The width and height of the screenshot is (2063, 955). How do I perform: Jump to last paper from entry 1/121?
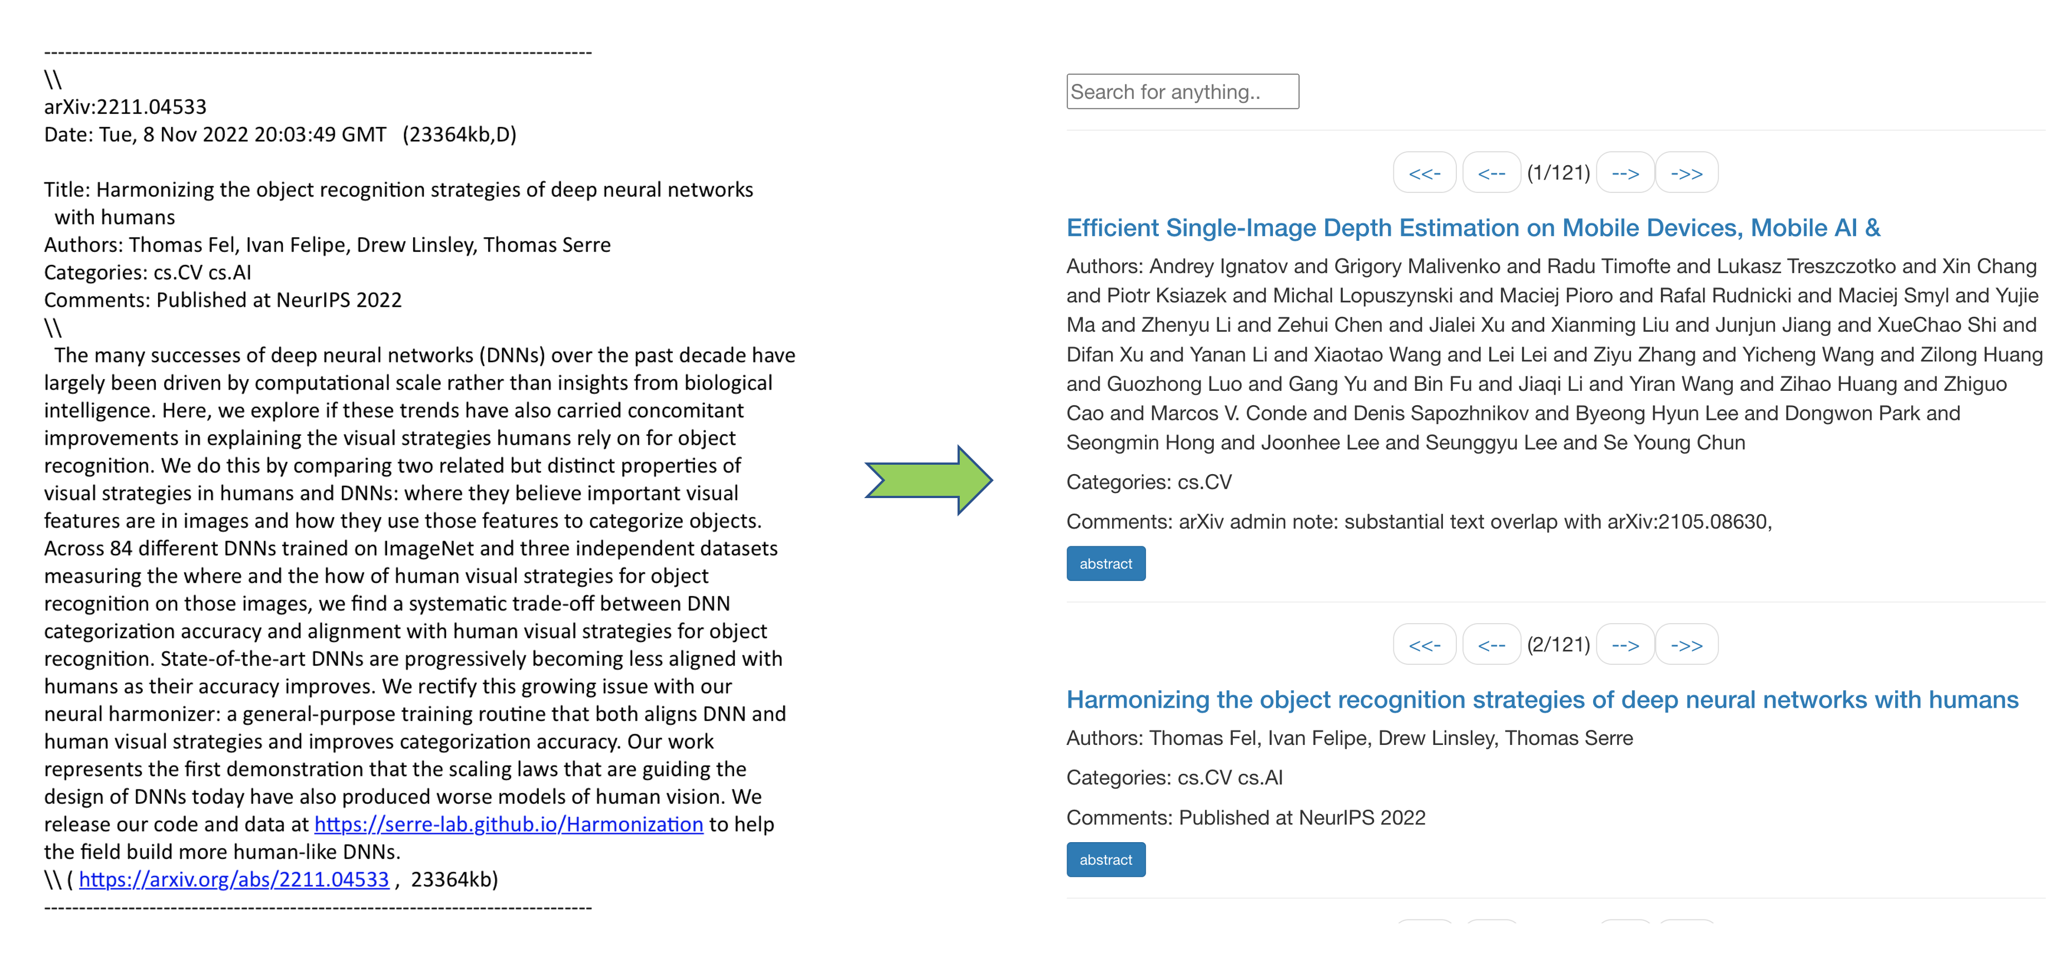(1687, 173)
